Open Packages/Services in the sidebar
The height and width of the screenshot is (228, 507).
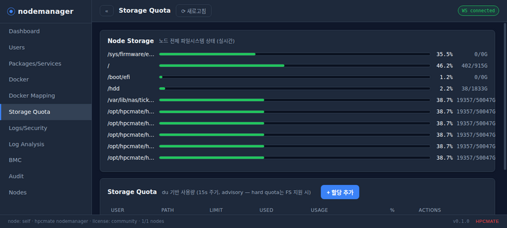pyautogui.click(x=46, y=63)
